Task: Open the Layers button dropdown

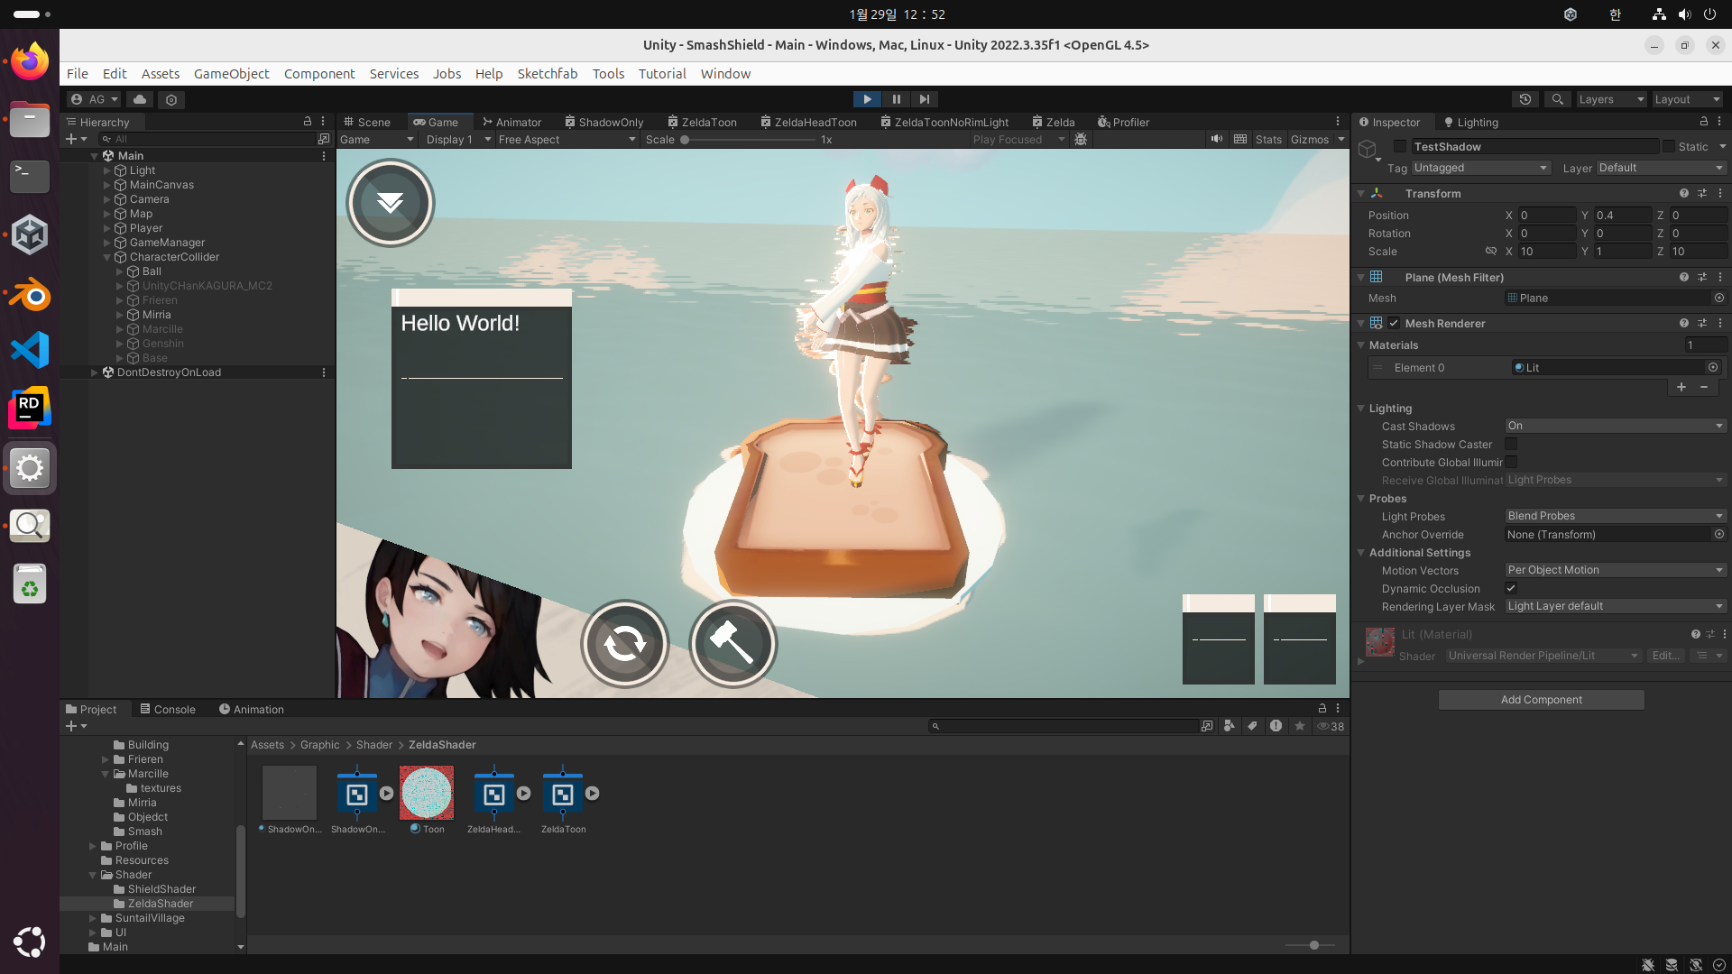Action: [1611, 99]
